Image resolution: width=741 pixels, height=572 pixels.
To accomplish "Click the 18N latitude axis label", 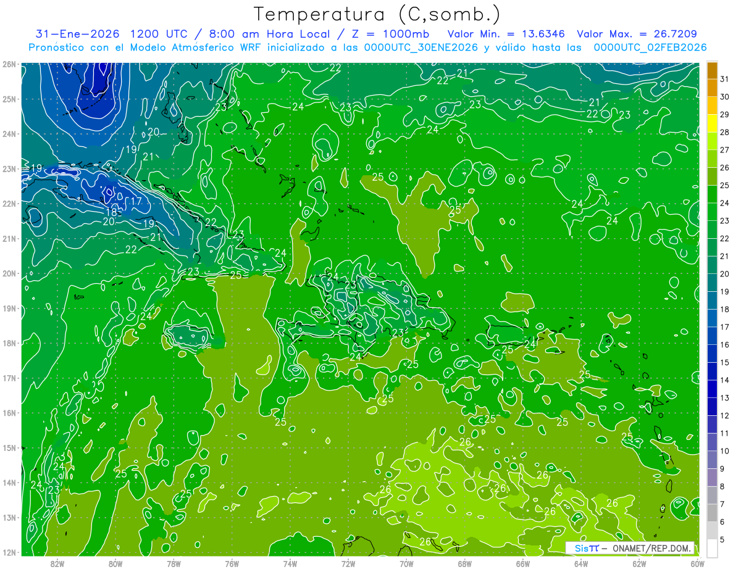I will (9, 343).
